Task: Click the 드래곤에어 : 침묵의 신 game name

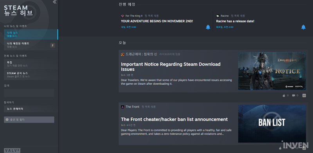Action: tap(141, 54)
